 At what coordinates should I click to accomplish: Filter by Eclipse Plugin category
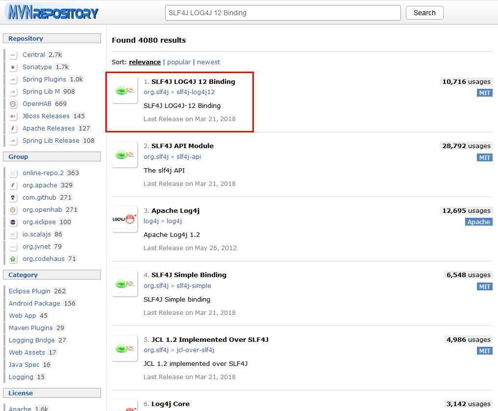pyautogui.click(x=29, y=291)
